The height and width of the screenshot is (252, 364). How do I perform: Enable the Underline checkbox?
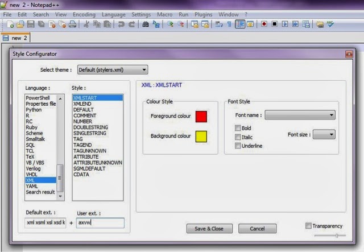238,146
